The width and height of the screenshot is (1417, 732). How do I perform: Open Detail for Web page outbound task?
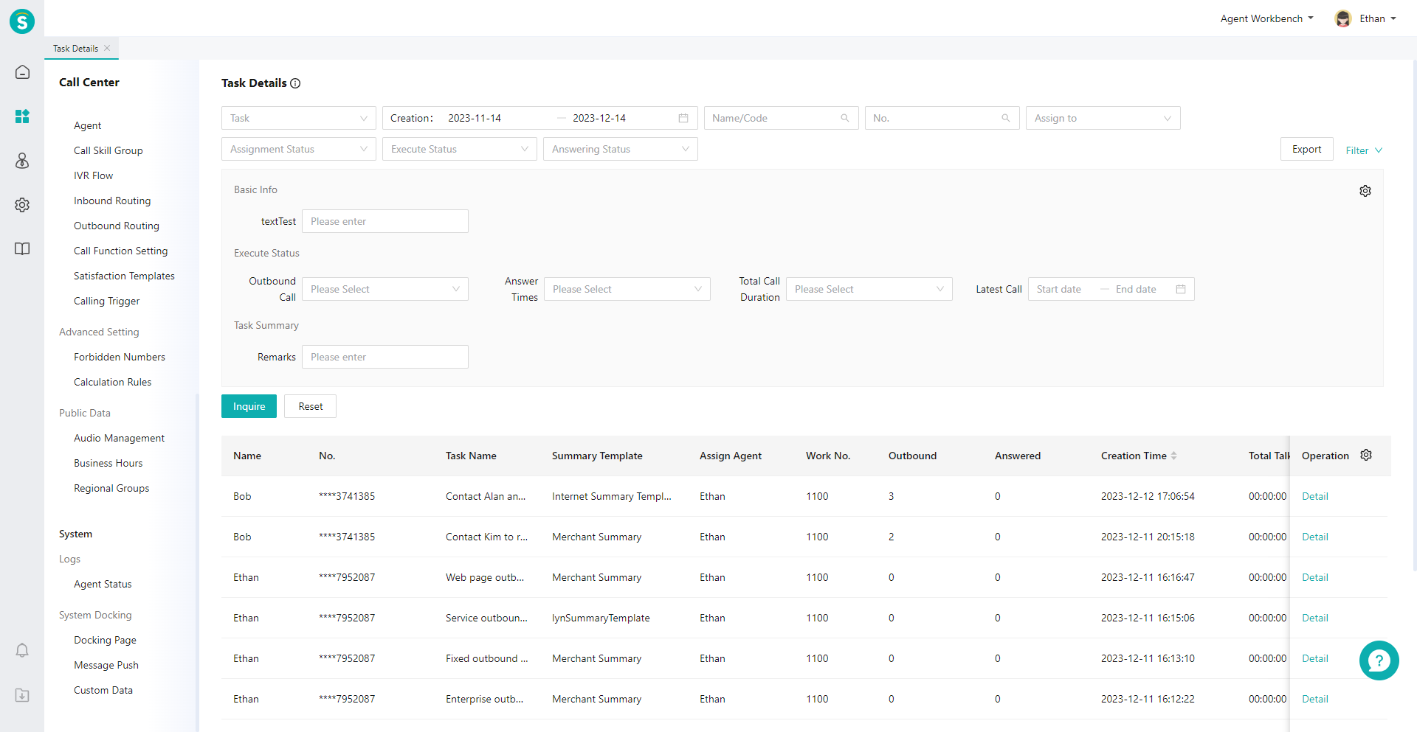pyautogui.click(x=1314, y=577)
